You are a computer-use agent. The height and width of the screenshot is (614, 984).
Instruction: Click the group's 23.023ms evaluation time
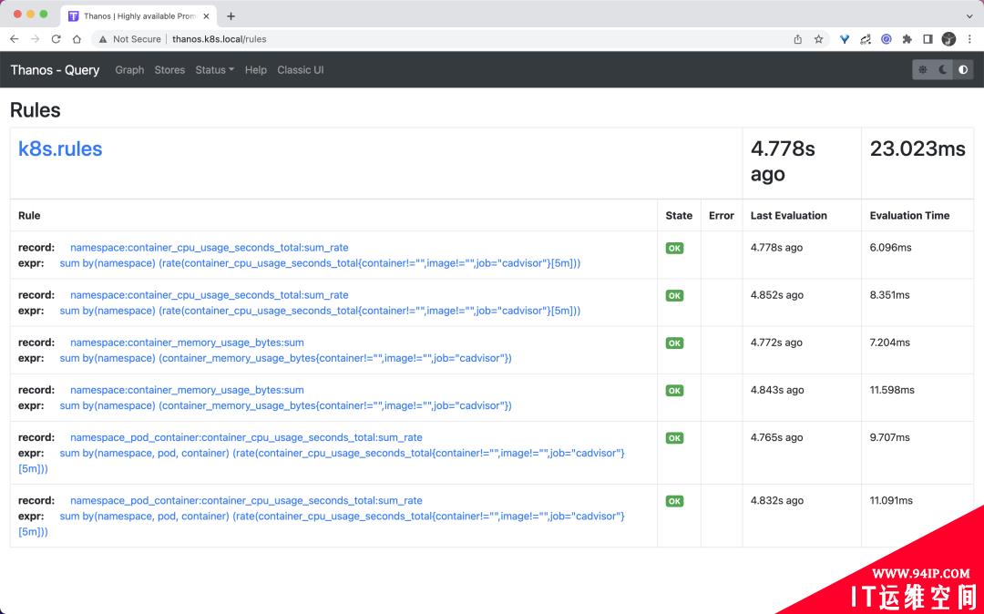tap(917, 148)
